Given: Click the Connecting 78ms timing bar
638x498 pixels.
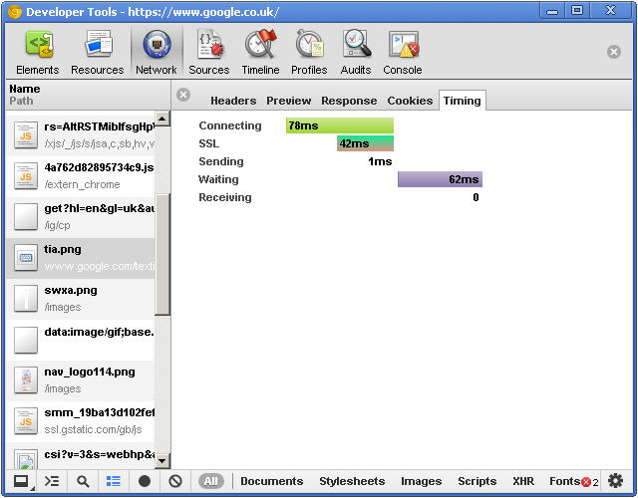Looking at the screenshot, I should pyautogui.click(x=340, y=125).
